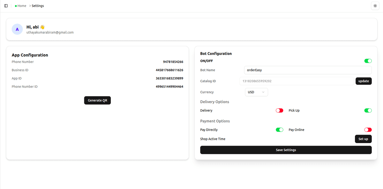Image resolution: width=383 pixels, height=189 pixels.
Task: Expand the currency selector chevron
Action: point(263,92)
